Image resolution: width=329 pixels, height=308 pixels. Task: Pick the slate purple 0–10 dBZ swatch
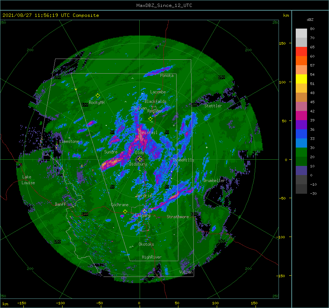click(301, 171)
